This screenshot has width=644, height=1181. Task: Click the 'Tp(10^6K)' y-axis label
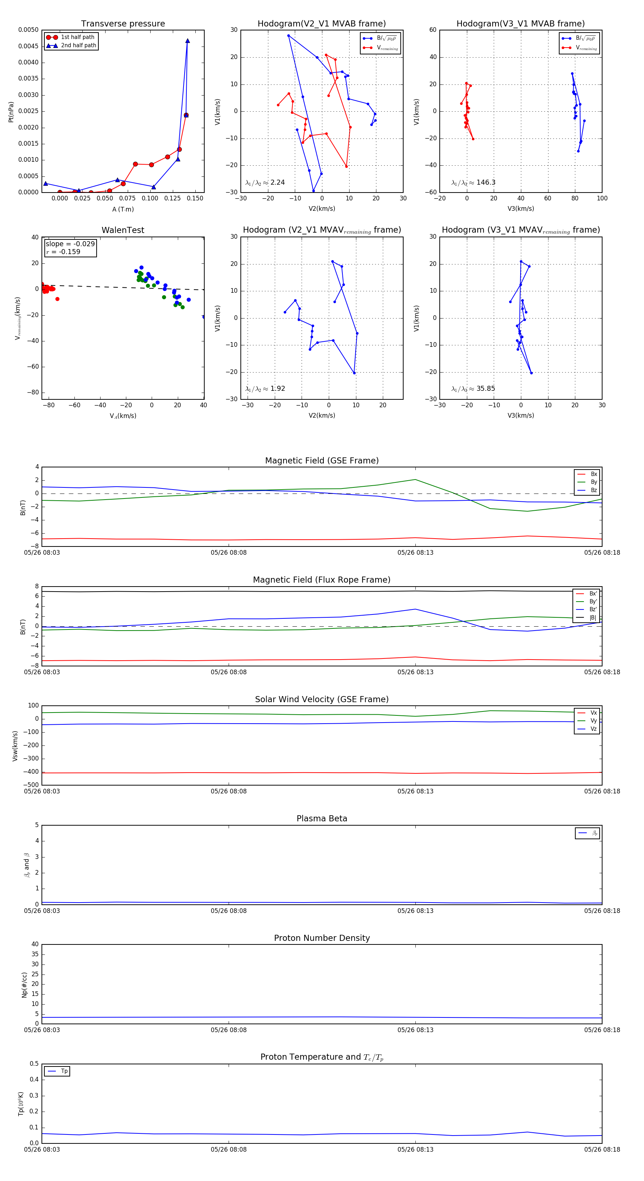coord(21,1104)
